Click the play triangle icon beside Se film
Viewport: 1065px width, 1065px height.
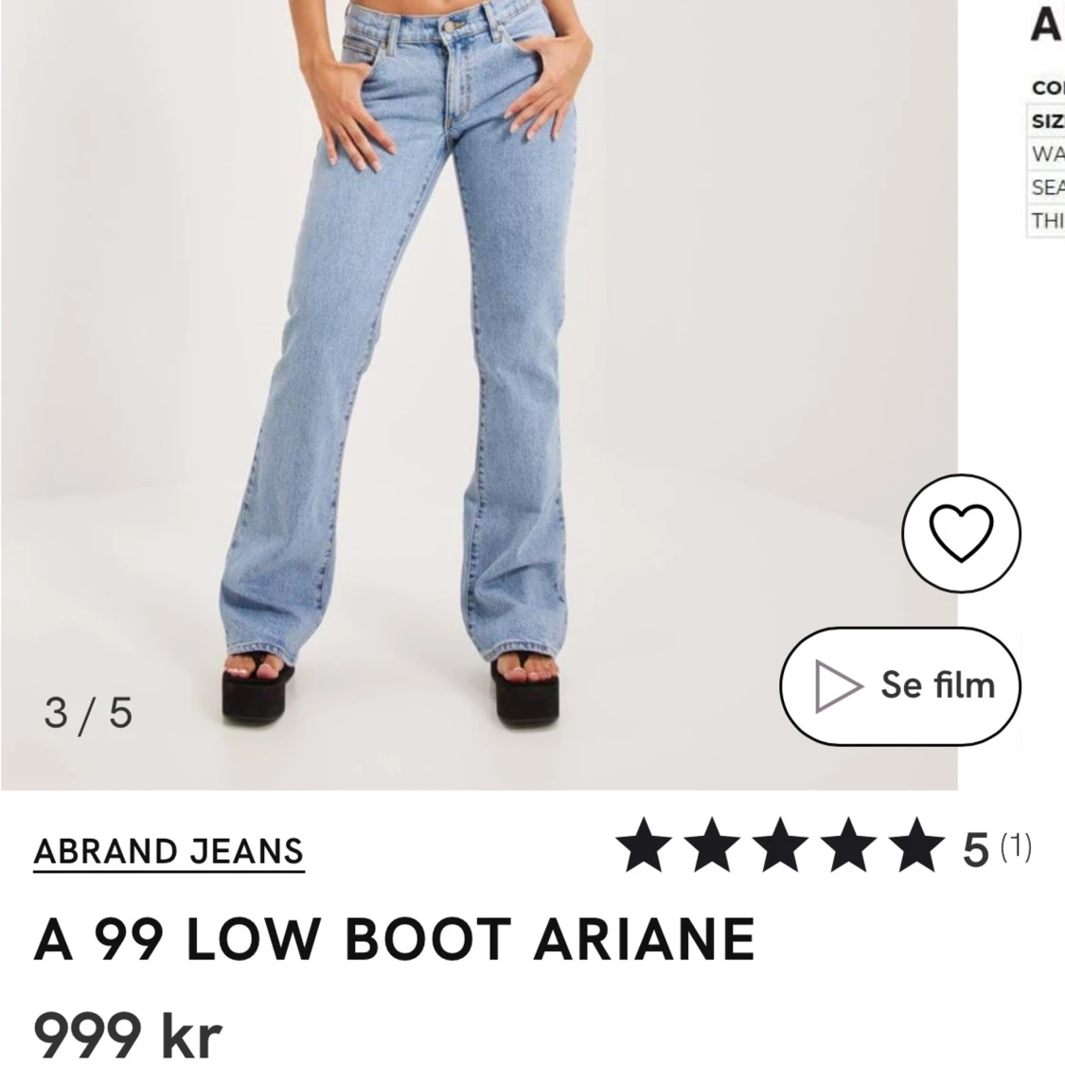[839, 685]
